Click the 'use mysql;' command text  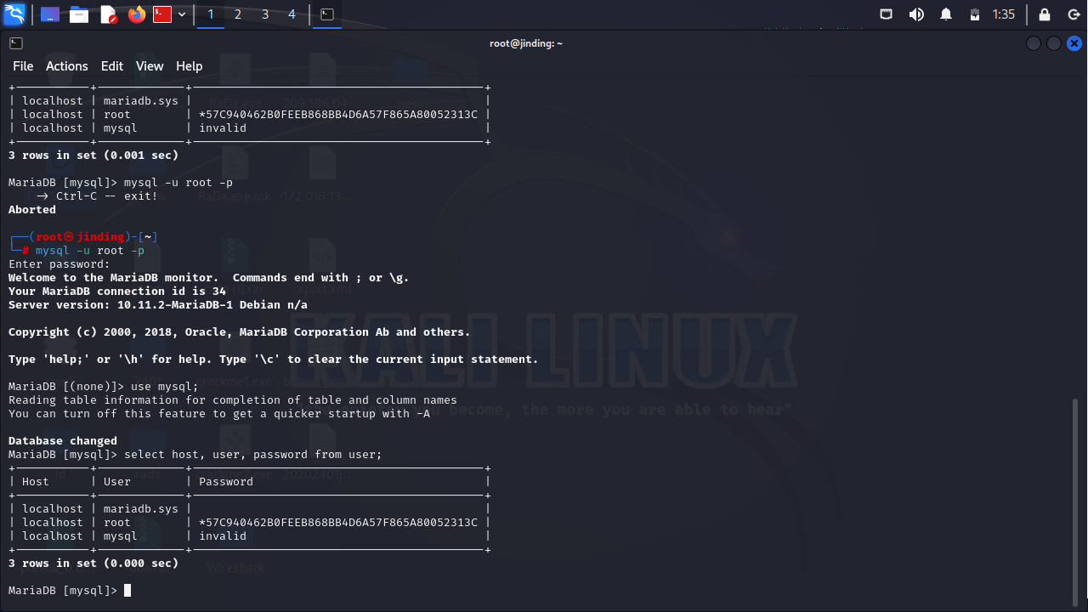pyautogui.click(x=165, y=387)
